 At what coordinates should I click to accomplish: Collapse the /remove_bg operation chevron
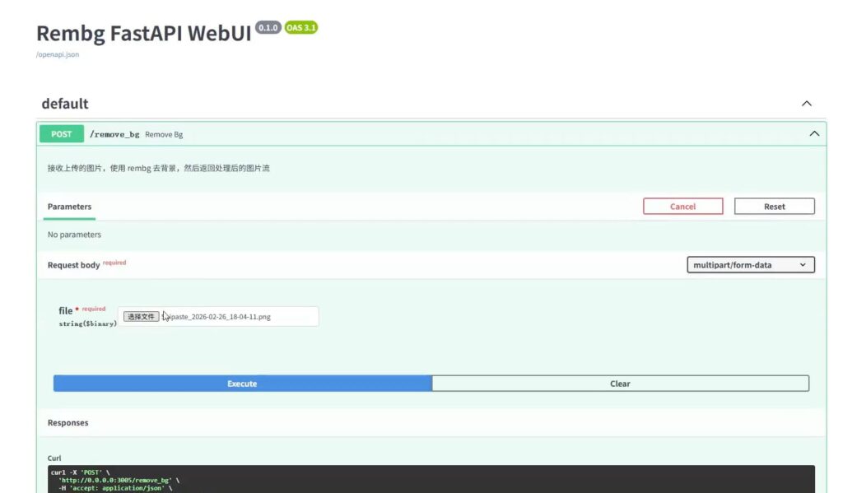[x=813, y=133]
